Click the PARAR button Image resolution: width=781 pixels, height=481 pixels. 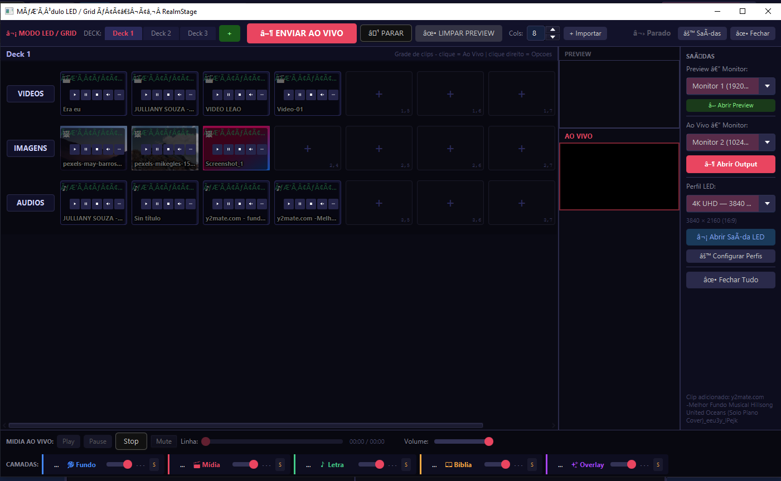pyautogui.click(x=386, y=33)
